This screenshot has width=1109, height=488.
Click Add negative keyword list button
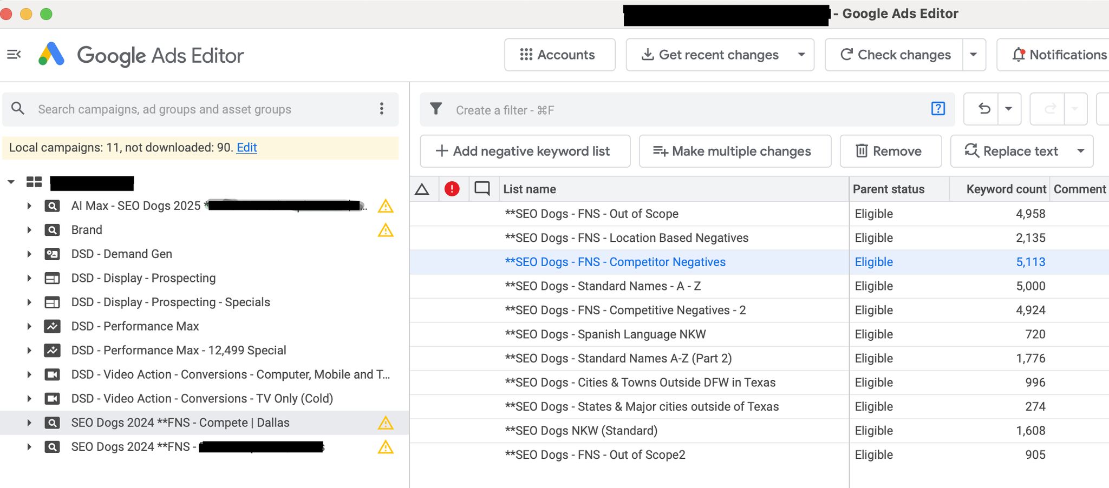[x=525, y=151]
